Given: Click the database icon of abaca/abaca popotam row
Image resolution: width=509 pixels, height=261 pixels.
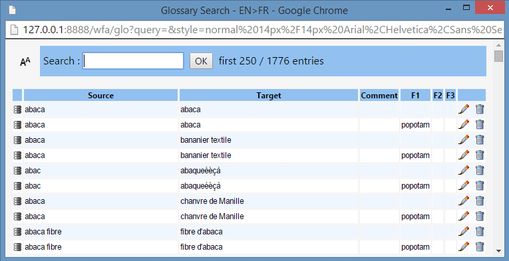Looking at the screenshot, I should click(17, 125).
